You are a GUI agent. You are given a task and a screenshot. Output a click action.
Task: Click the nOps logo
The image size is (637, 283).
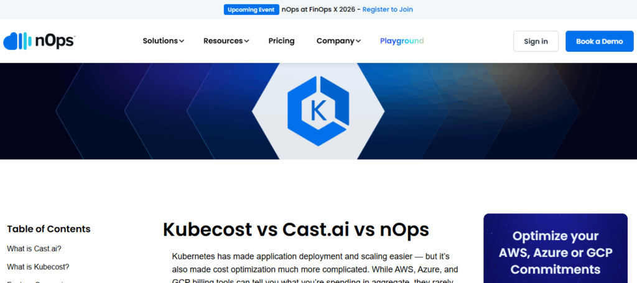[x=39, y=41]
